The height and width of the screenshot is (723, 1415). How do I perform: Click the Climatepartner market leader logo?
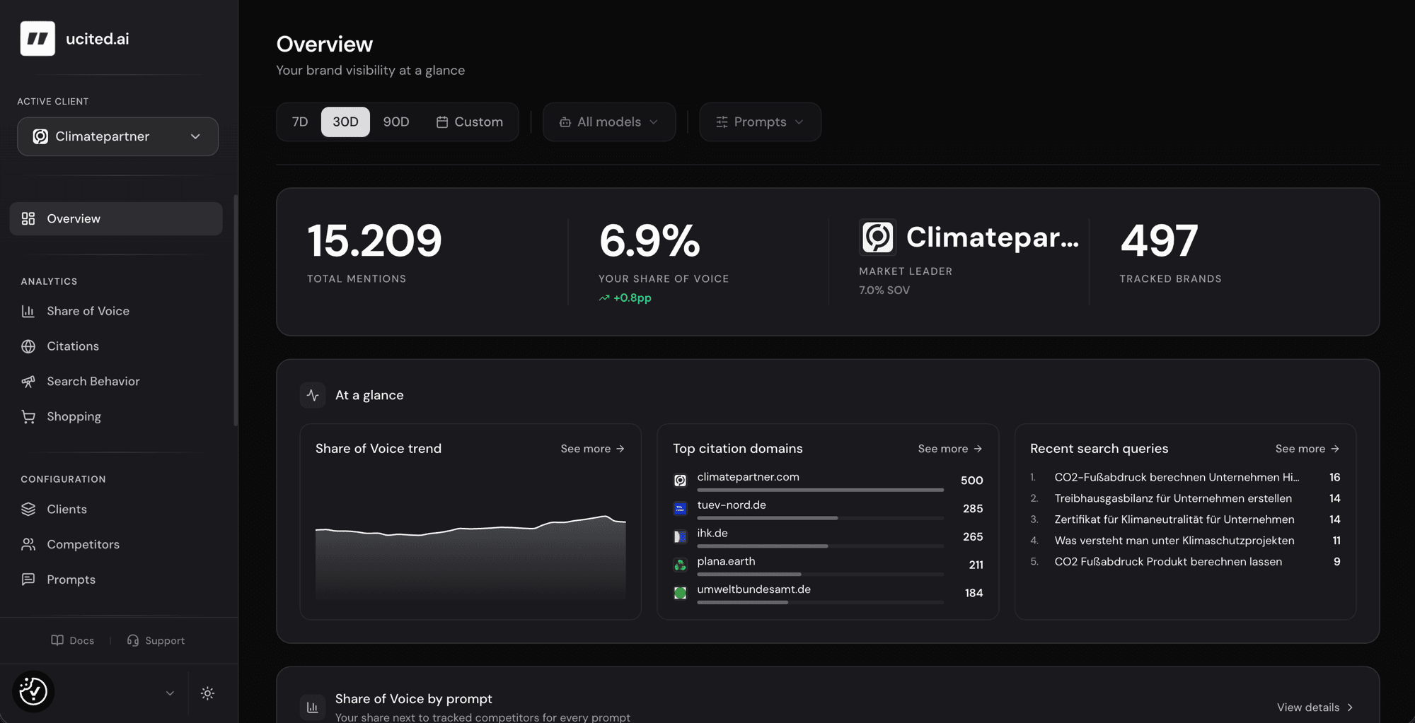coord(877,237)
